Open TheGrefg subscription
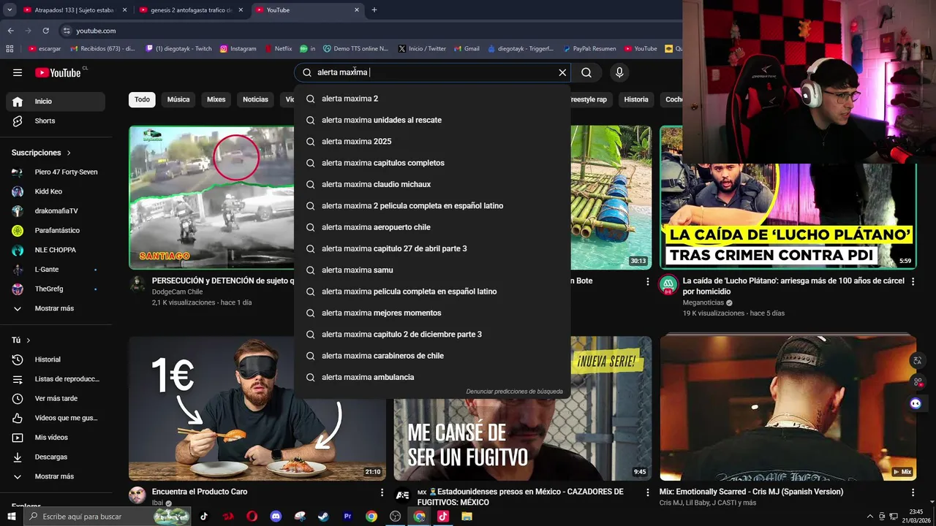The height and width of the screenshot is (526, 936). pyautogui.click(x=56, y=289)
